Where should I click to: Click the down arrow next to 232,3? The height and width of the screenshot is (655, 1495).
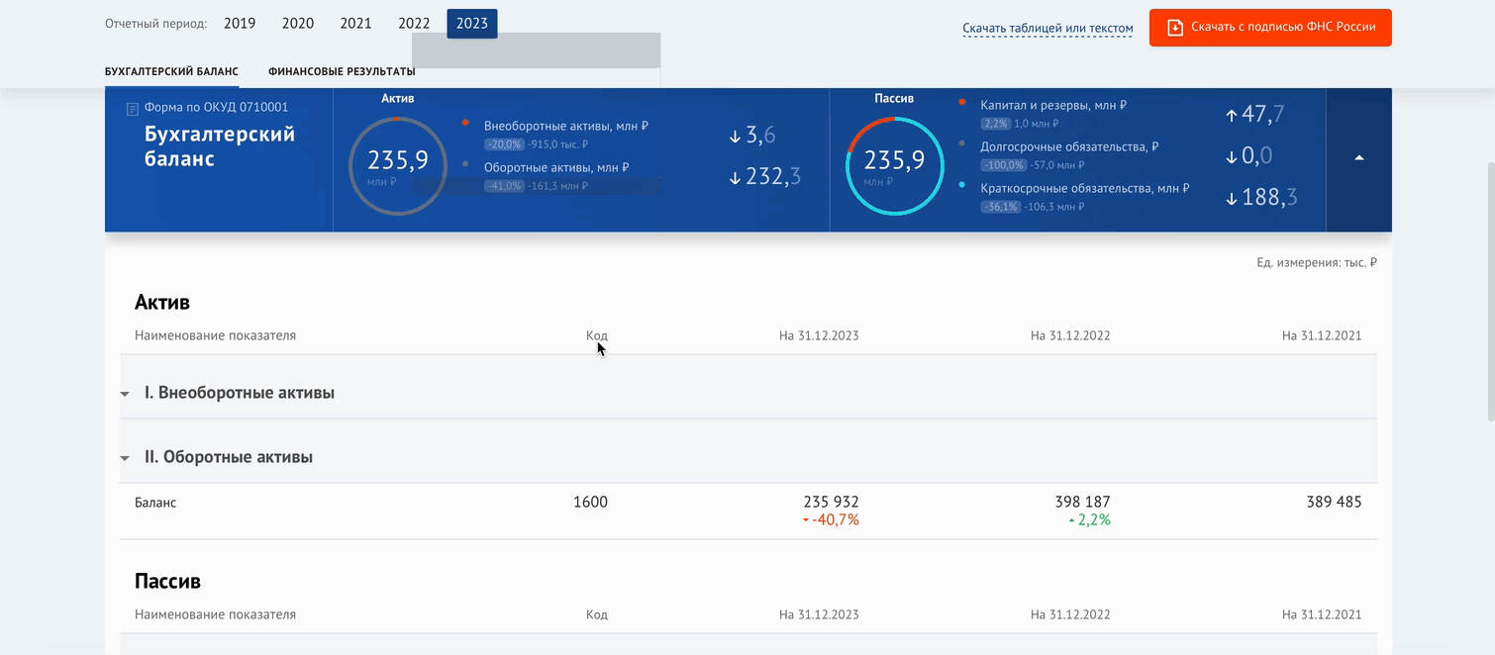[x=735, y=178]
